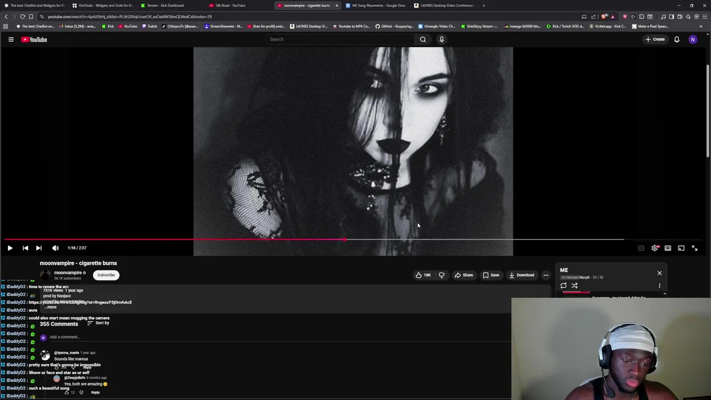Expand the description with ...more
This screenshot has height=400, width=711.
pyautogui.click(x=50, y=307)
